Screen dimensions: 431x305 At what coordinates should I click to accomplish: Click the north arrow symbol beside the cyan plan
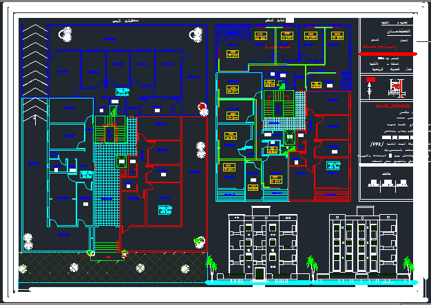[35, 120]
